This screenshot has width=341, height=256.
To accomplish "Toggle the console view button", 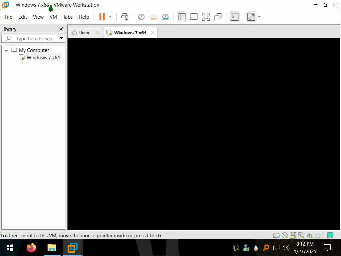I will coord(234,17).
